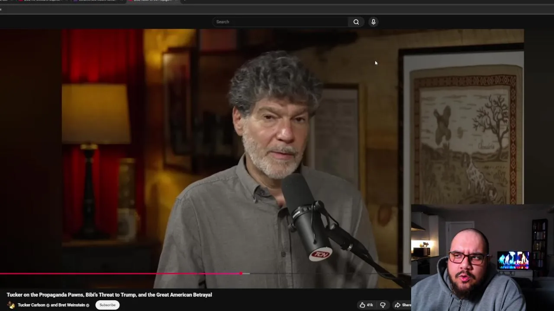Click the webcam overlay of the commentator

pyautogui.click(x=483, y=258)
